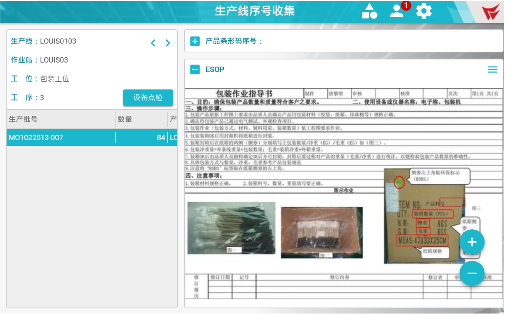Click the red logo in top corner
This screenshot has height=316, width=506.
[x=491, y=12]
